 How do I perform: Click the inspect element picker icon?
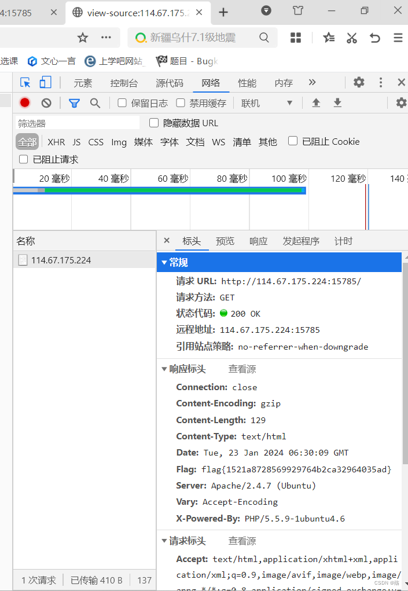point(25,82)
